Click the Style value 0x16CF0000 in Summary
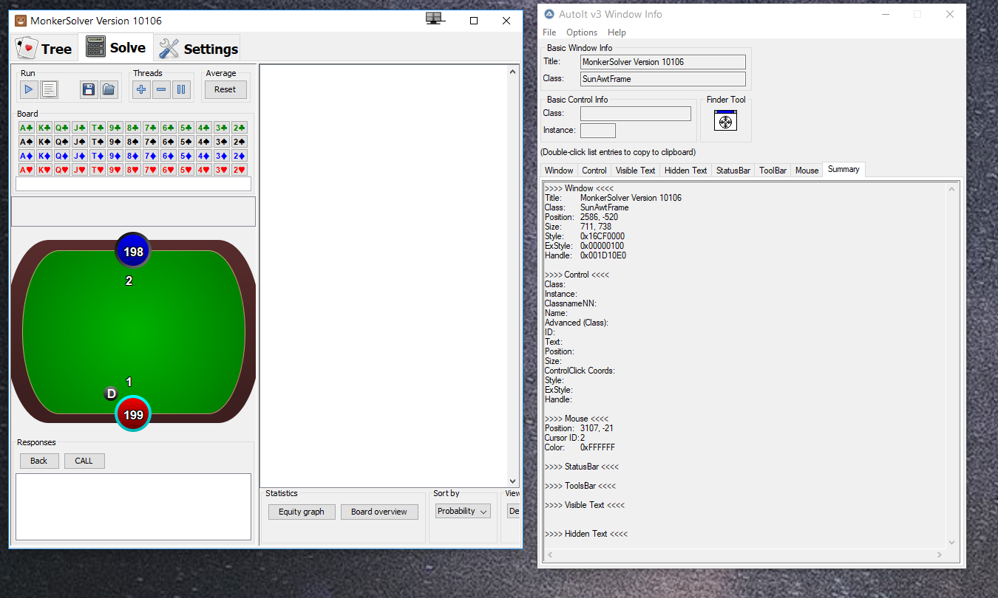 tap(602, 236)
